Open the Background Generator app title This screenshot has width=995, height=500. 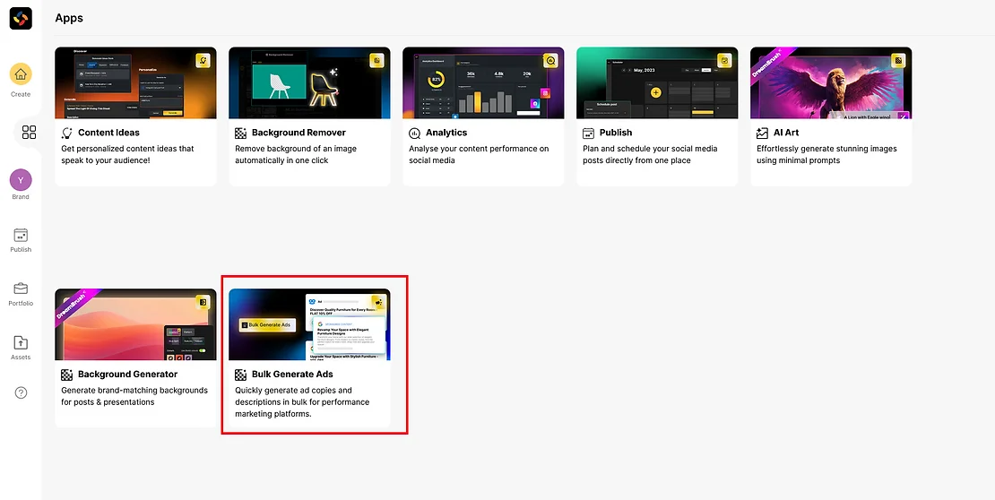[127, 375]
